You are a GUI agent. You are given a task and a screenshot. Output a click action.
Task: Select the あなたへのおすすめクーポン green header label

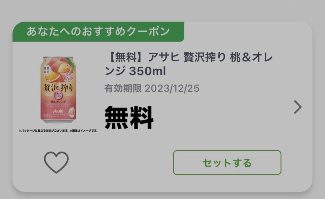pos(98,31)
